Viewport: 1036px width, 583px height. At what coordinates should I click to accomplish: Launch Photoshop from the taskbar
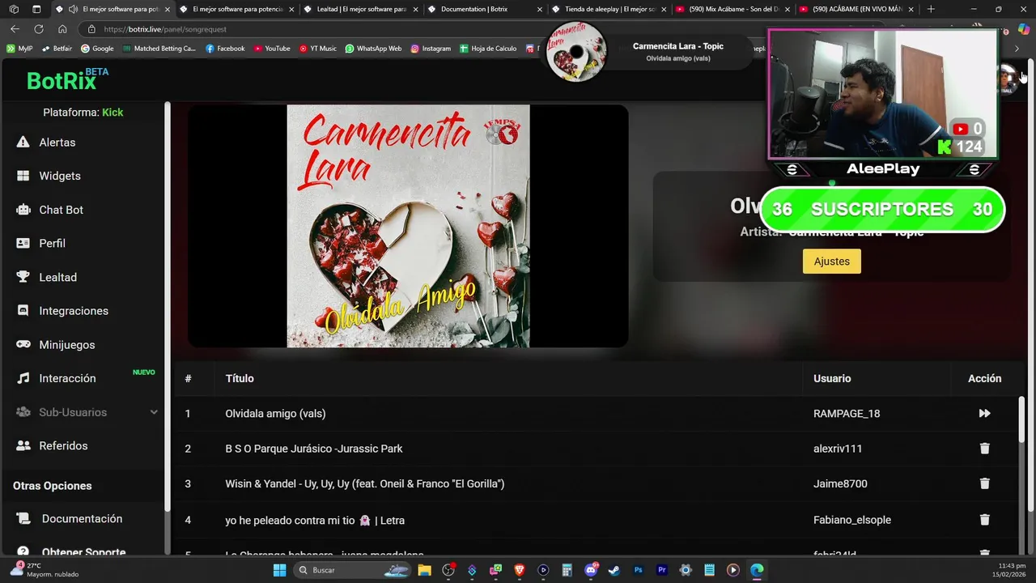638,570
